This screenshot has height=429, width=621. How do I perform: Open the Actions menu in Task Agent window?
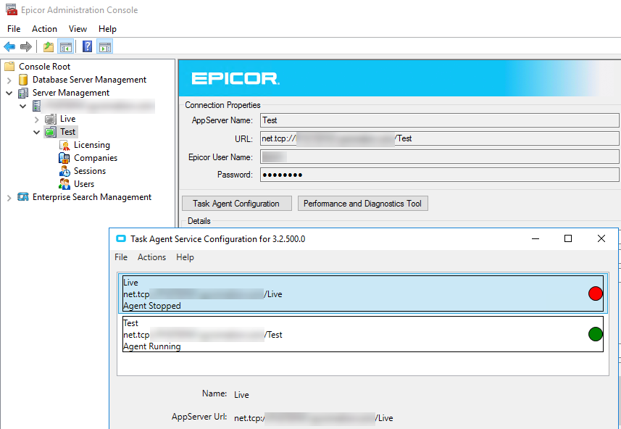[x=151, y=257]
